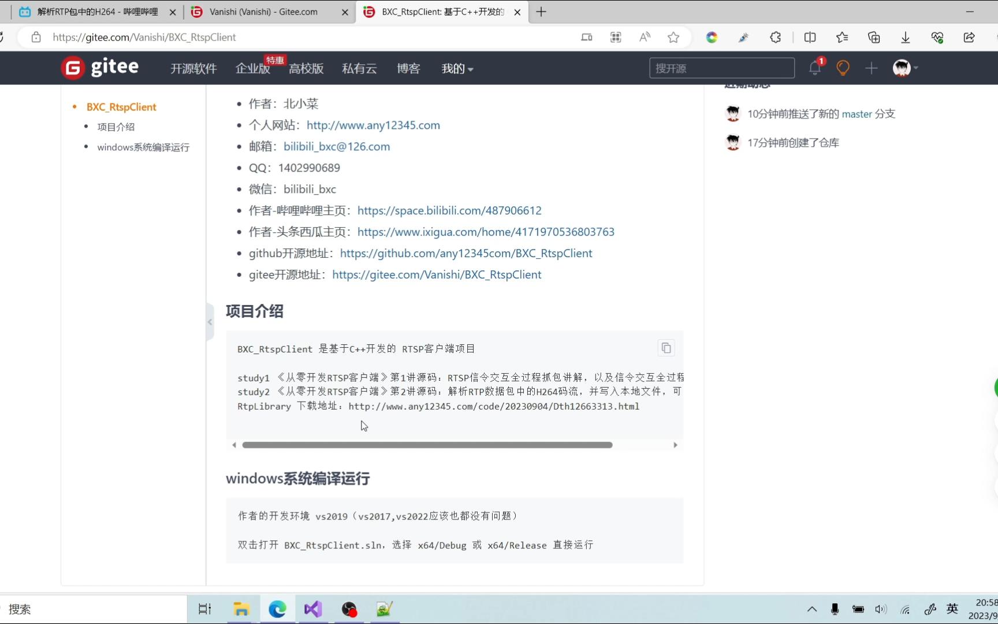Click the code block right scroll arrow
This screenshot has height=624, width=998.
[x=675, y=445]
